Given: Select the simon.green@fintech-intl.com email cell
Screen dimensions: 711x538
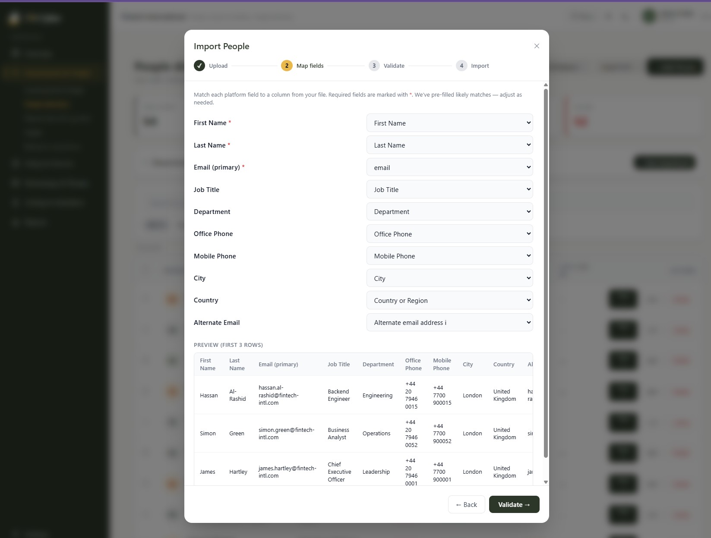Looking at the screenshot, I should tap(287, 433).
